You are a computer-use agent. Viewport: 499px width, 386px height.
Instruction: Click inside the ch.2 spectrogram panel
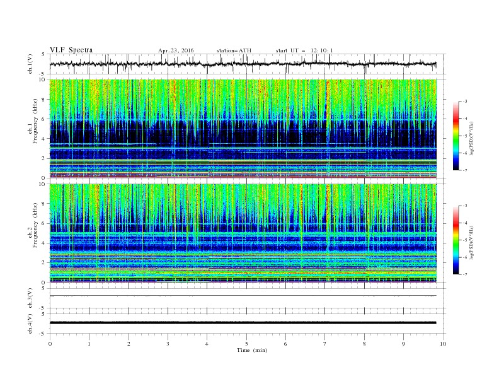[243, 233]
